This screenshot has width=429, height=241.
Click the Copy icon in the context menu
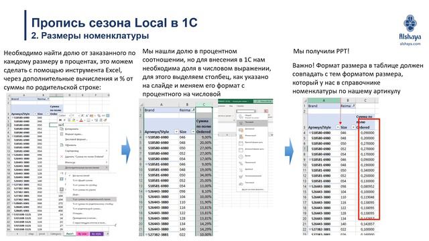tap(62, 129)
